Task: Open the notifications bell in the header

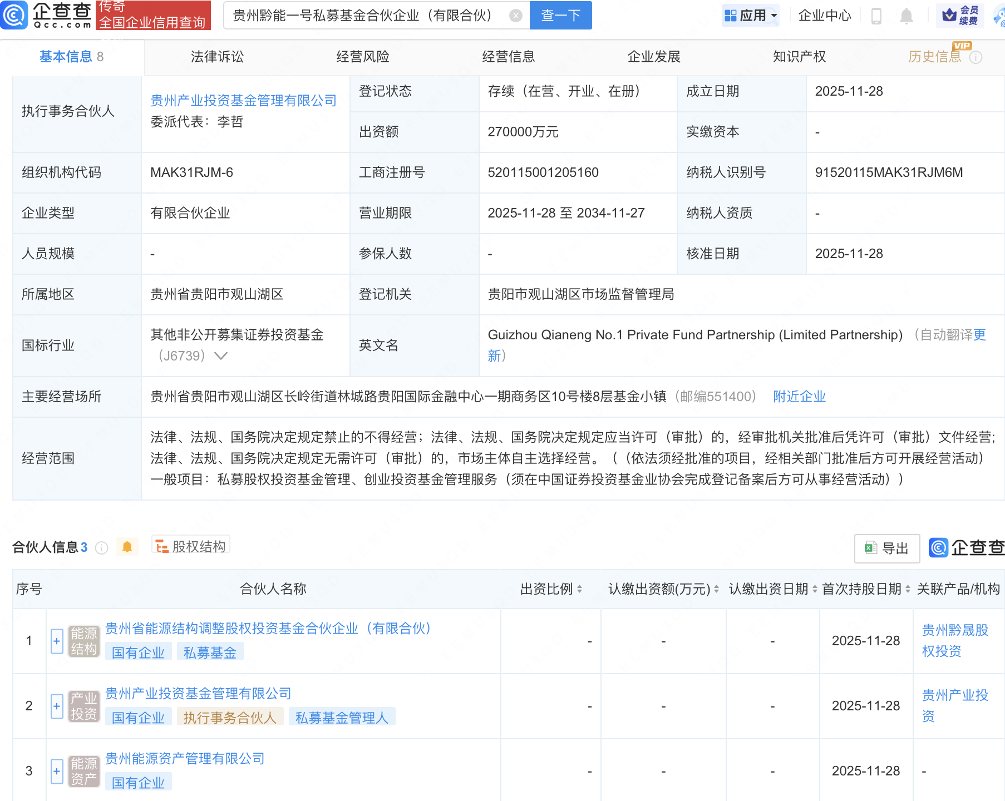Action: coord(906,16)
